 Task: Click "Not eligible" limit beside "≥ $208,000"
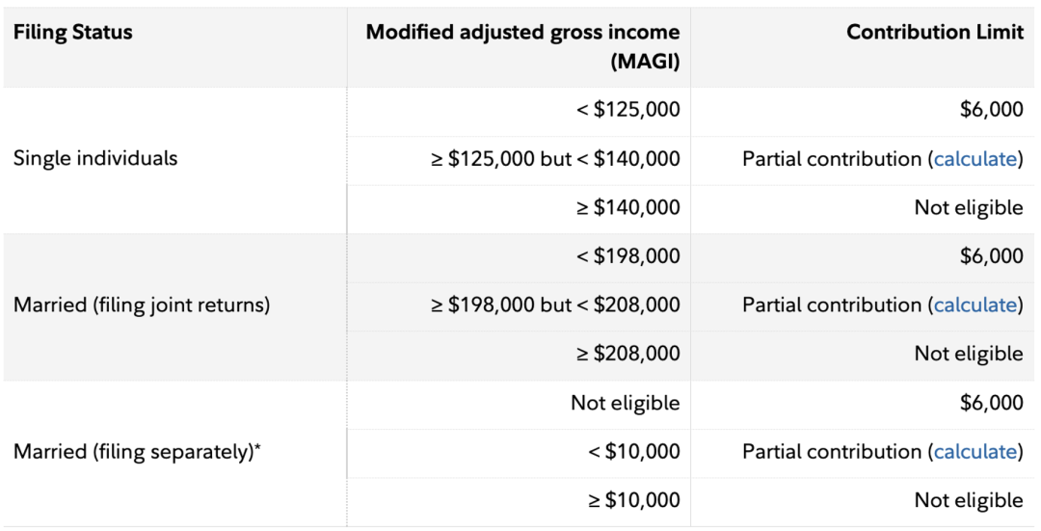968,354
